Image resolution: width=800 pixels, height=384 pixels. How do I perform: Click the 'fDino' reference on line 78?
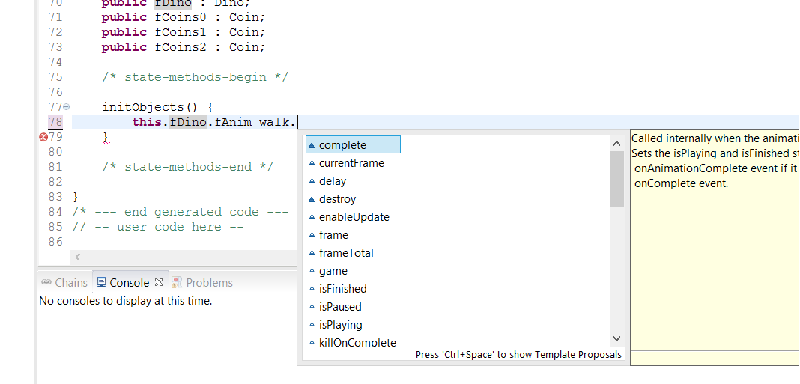[188, 122]
